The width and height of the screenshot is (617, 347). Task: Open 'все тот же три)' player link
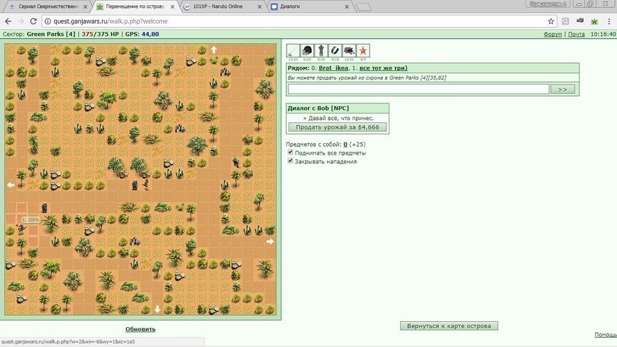click(x=383, y=68)
